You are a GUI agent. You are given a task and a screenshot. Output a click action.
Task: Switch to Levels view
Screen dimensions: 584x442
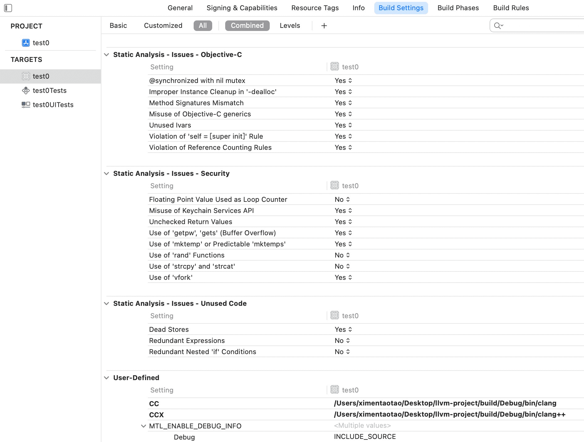pyautogui.click(x=290, y=26)
